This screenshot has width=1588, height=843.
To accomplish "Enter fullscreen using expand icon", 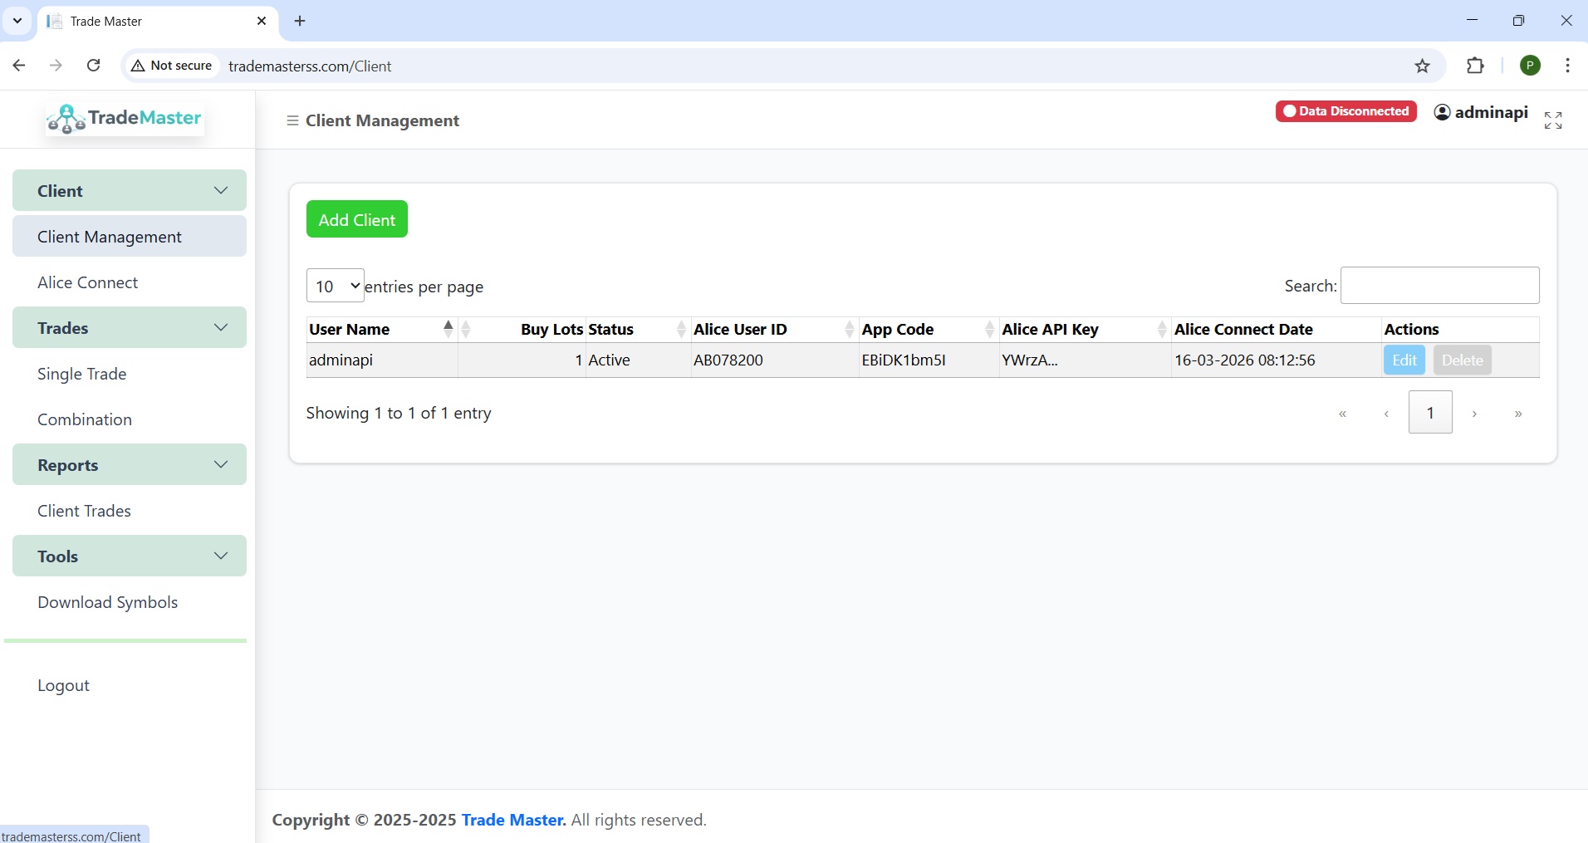I will (x=1552, y=120).
